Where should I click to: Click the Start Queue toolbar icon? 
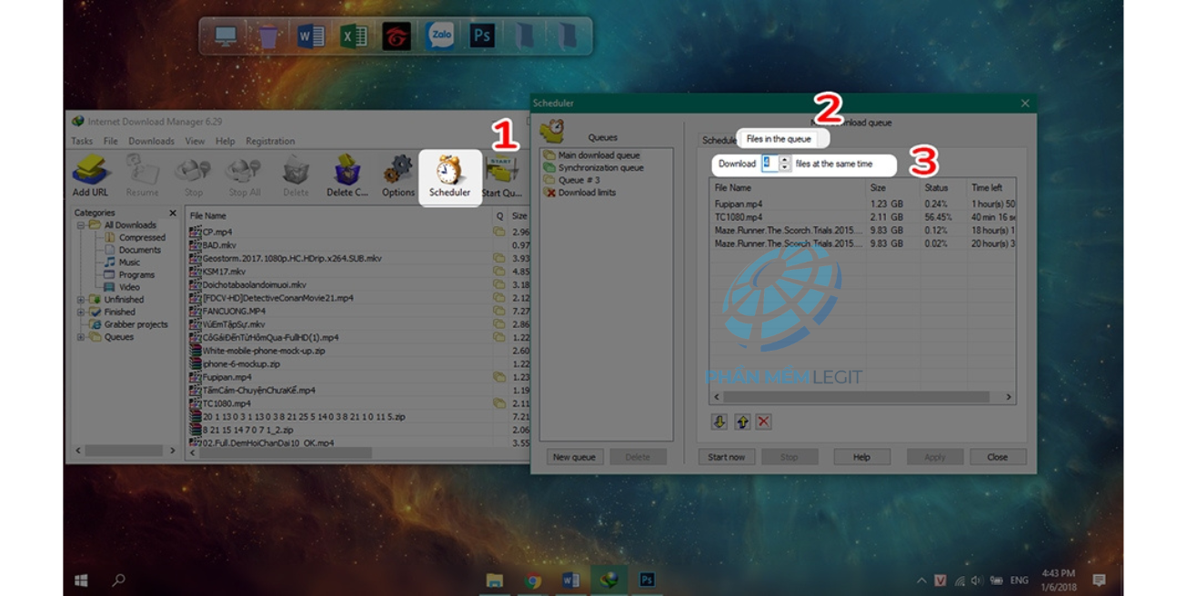tap(501, 175)
